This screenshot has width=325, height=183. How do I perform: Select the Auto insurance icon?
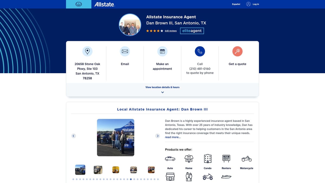[x=170, y=158]
